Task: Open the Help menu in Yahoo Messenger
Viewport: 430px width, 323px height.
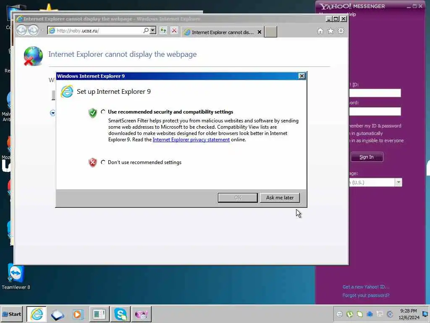Action: coord(351,14)
